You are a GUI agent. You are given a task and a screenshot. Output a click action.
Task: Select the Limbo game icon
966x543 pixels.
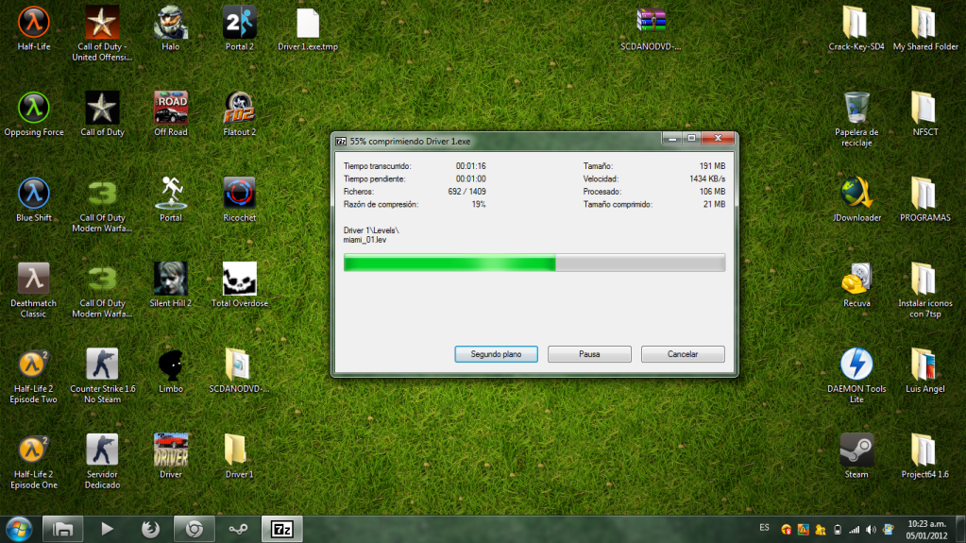pyautogui.click(x=171, y=371)
